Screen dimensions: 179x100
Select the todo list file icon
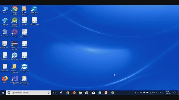tap(24, 44)
